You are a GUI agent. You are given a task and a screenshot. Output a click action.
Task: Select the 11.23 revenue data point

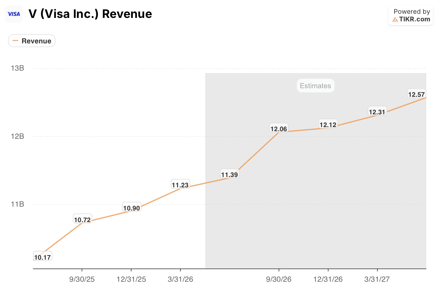tap(180, 185)
